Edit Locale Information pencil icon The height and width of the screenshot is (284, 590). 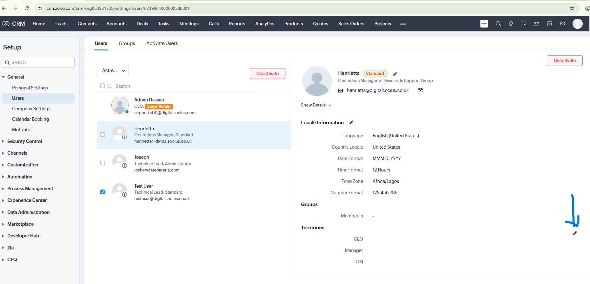(351, 122)
